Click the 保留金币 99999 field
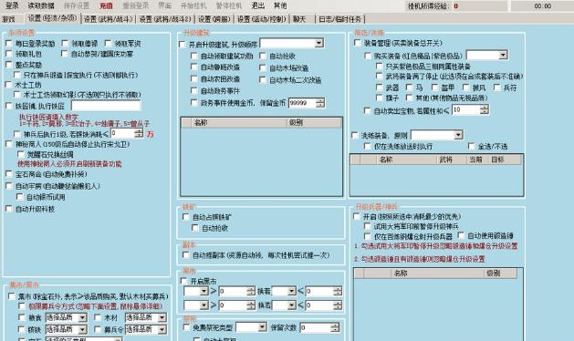 pos(302,103)
